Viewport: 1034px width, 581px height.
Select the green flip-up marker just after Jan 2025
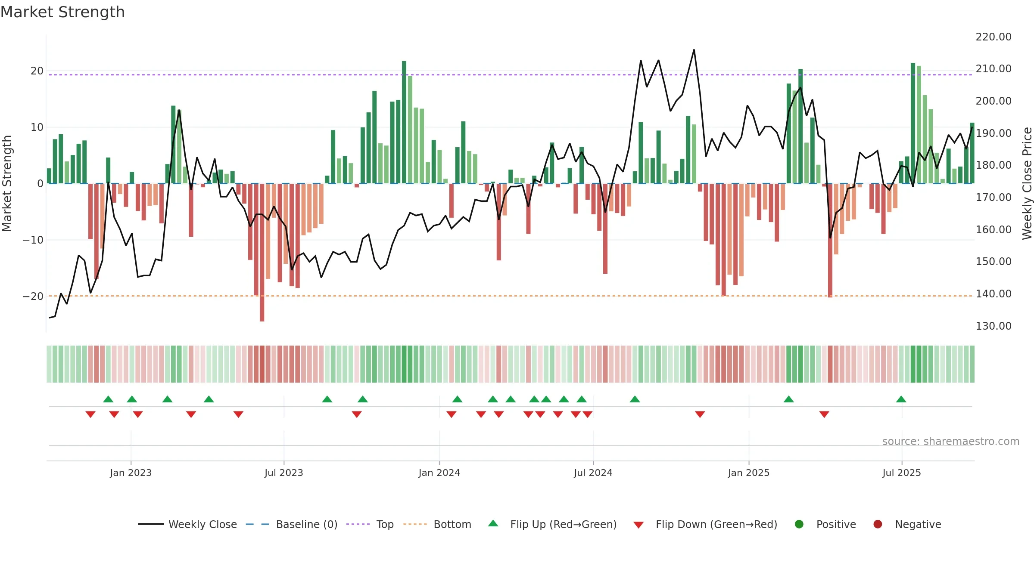pyautogui.click(x=789, y=399)
